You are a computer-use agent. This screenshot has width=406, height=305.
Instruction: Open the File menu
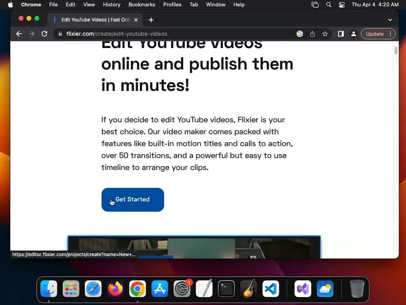coord(54,4)
